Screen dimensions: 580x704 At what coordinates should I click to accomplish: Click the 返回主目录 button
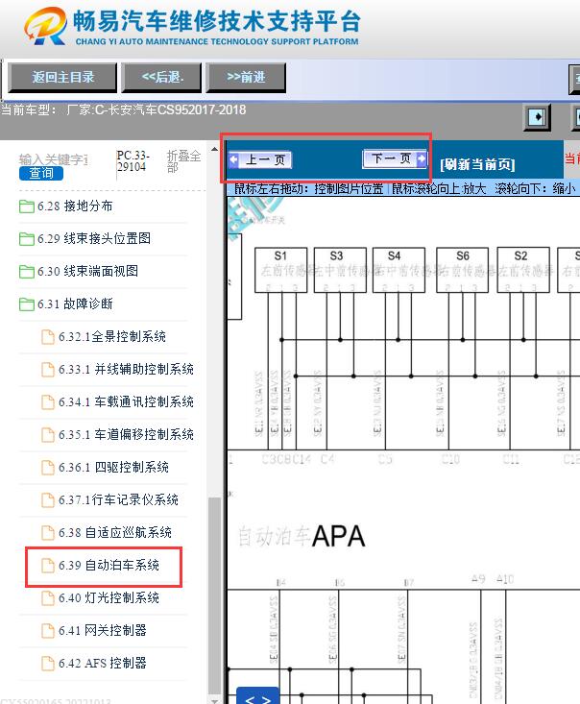(62, 78)
